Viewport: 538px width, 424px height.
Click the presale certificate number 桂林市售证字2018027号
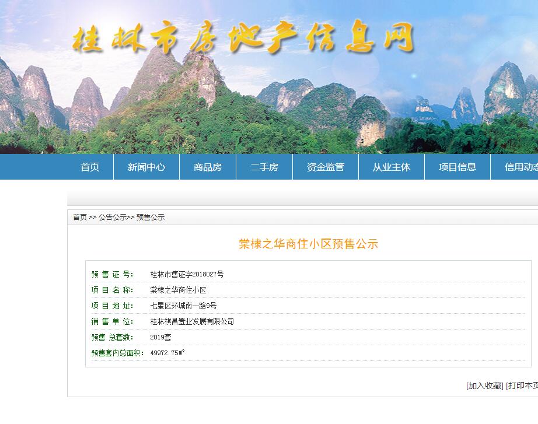point(187,274)
